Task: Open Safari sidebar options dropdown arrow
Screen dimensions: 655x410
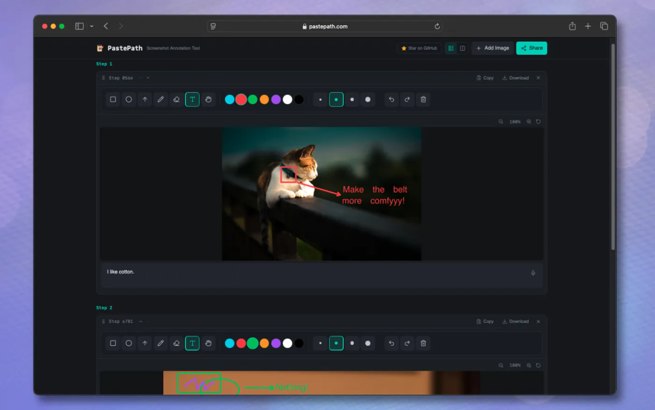Action: click(x=92, y=26)
